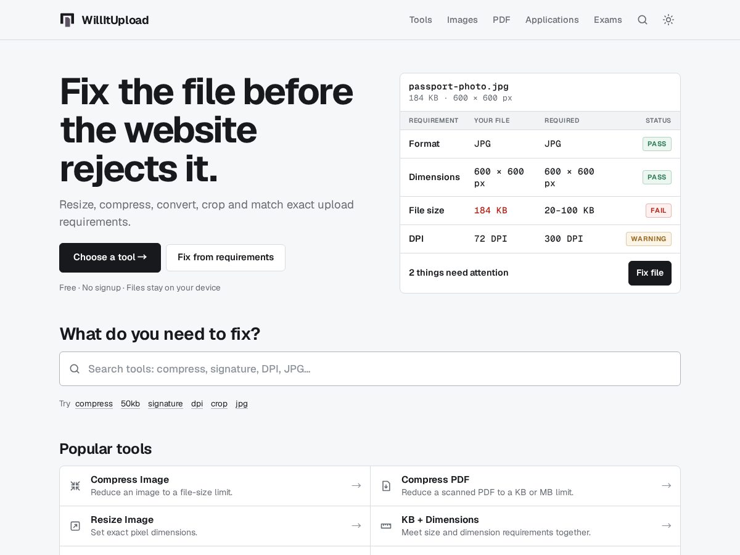Click the passport-photo.jpg file name
Screen dimensions: 740x555
pyautogui.click(x=459, y=86)
